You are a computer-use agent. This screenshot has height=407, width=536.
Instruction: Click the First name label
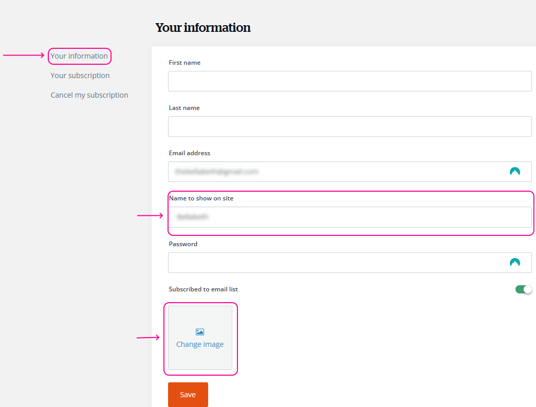point(184,63)
